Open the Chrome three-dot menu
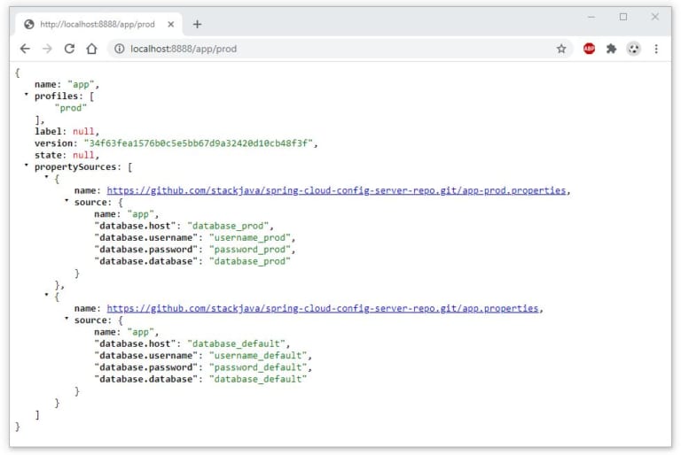681x455 pixels. (656, 49)
